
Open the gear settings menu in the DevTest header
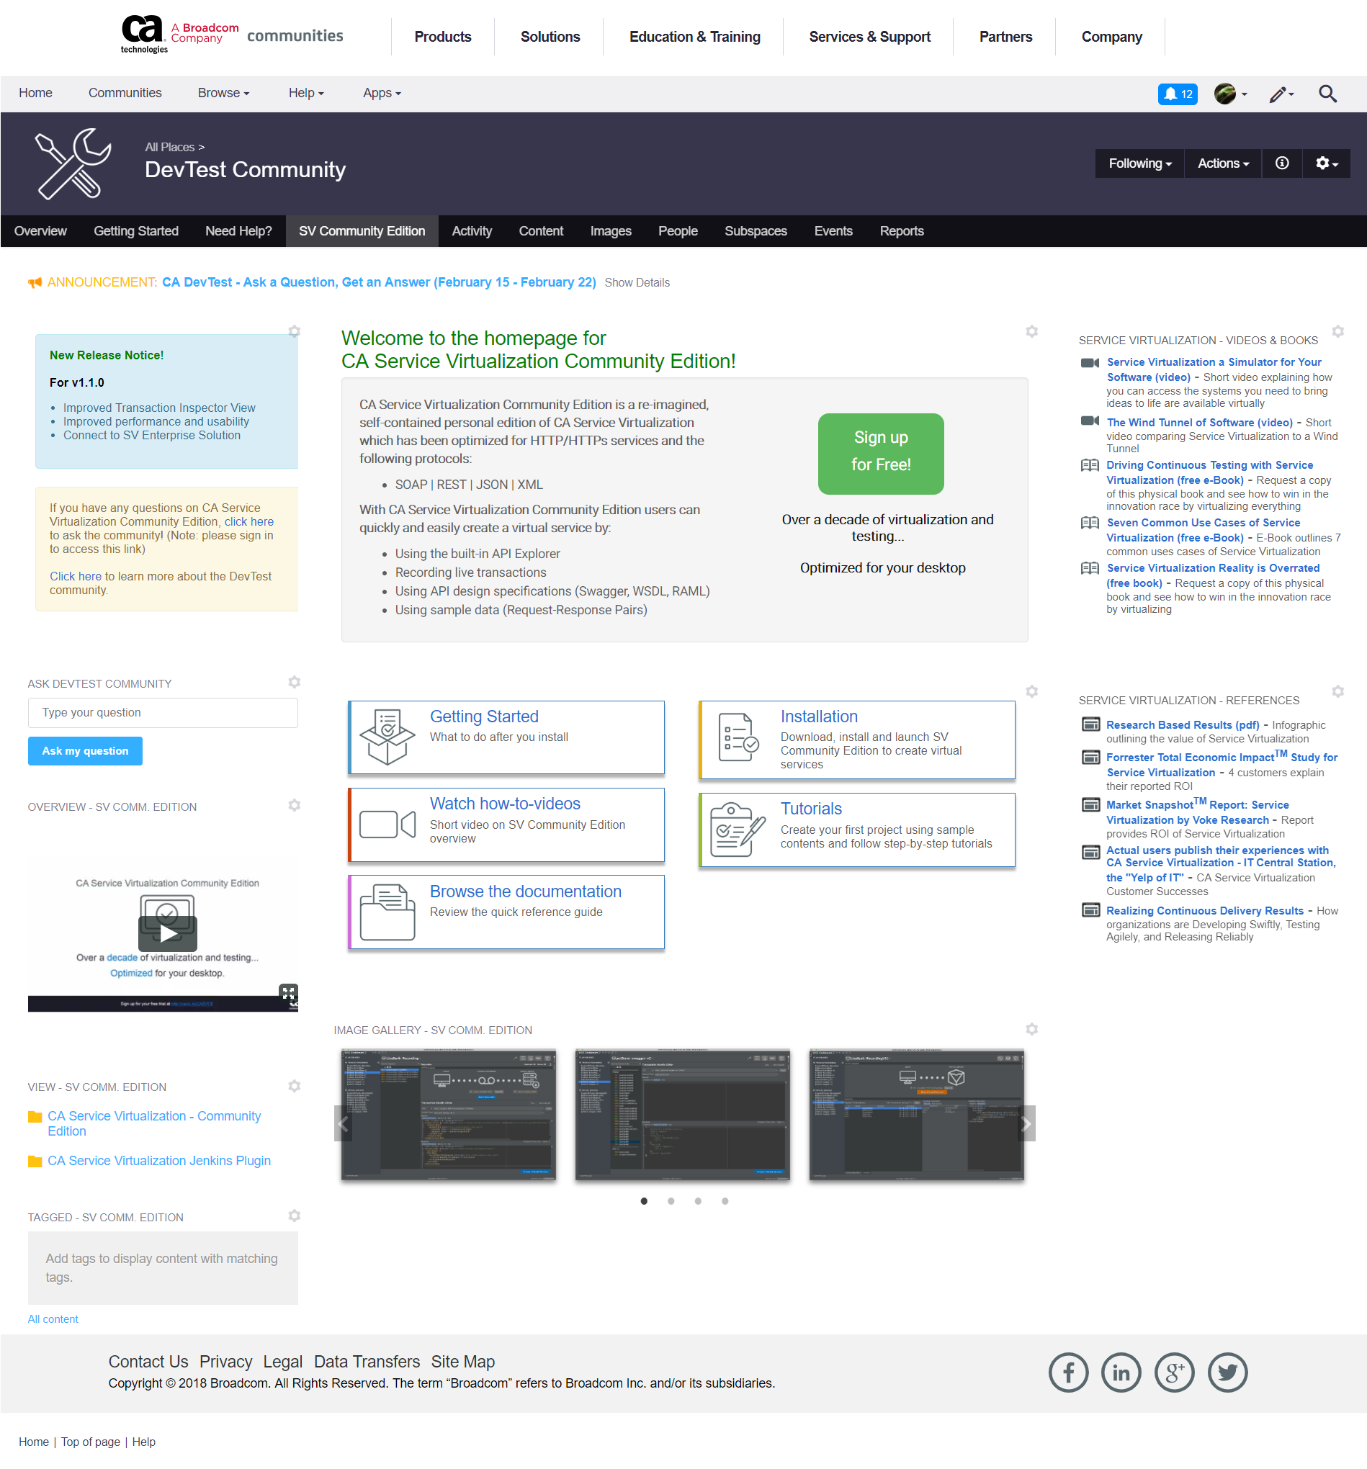(1327, 163)
